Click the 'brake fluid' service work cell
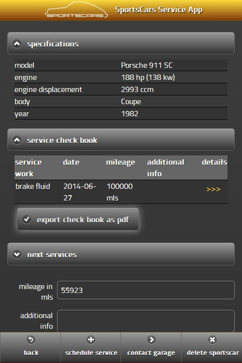Viewport: 242px width, 363px height. tap(33, 186)
